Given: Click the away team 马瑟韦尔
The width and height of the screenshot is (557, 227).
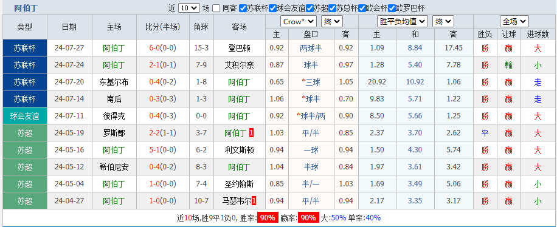Looking at the screenshot, I should [x=237, y=201].
